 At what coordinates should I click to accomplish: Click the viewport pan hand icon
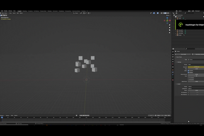pos(169,27)
